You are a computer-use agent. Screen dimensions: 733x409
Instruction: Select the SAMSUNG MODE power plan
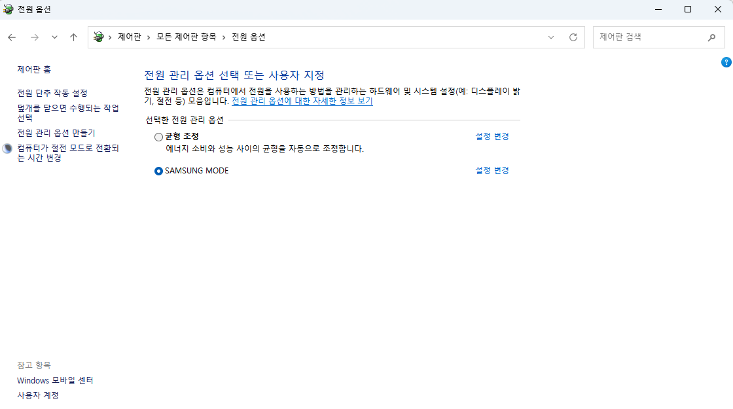158,171
